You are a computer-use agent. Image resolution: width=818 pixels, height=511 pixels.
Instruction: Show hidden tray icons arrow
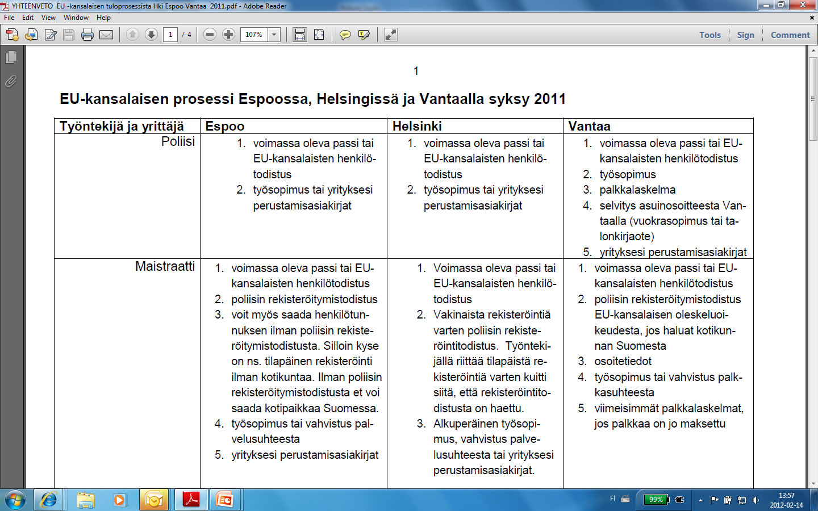[x=700, y=500]
